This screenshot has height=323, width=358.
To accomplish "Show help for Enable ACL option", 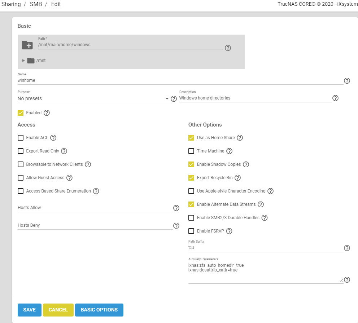I will point(53,138).
